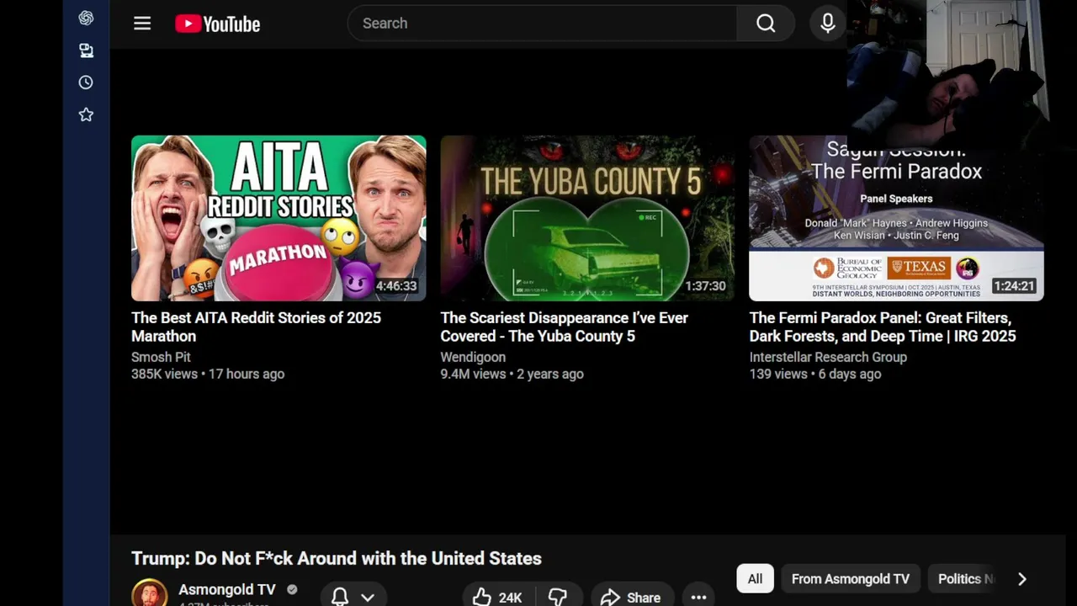The image size is (1077, 606).
Task: Open title "The Scariest Disappearance I've Ever Covered"
Action: pyautogui.click(x=564, y=327)
